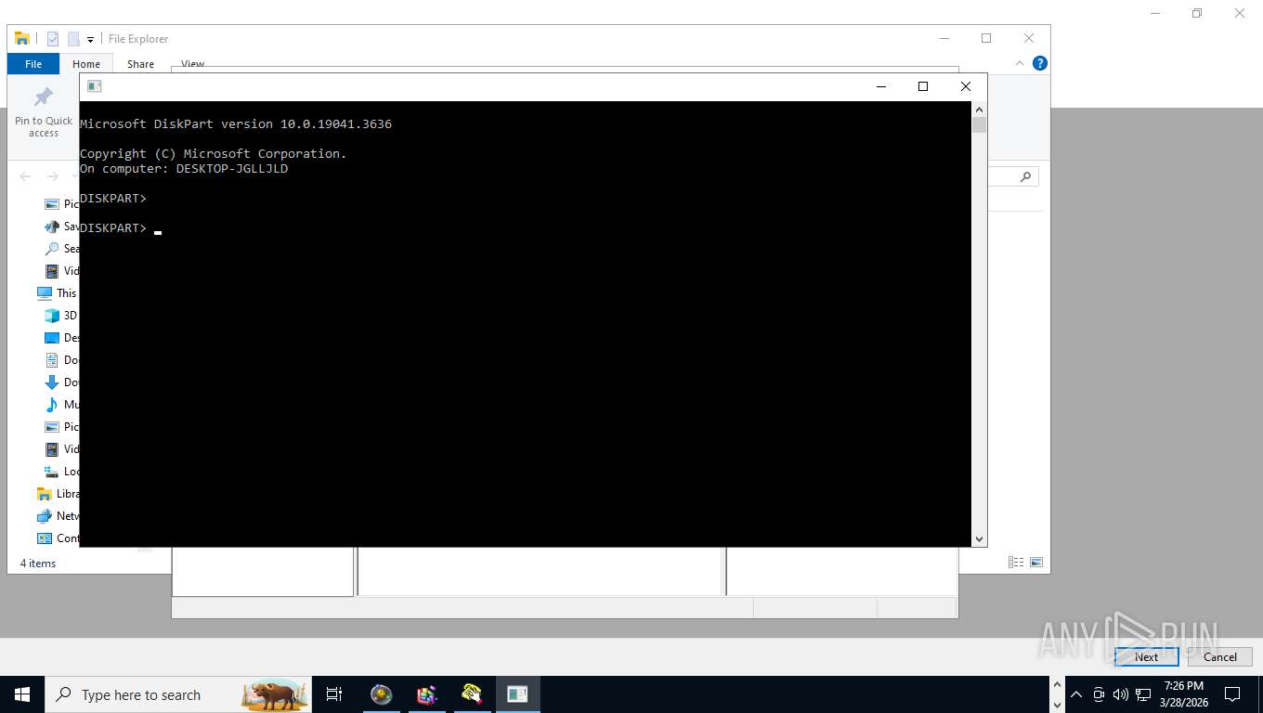Click the File Explorer folder icon in title bar

(x=22, y=38)
